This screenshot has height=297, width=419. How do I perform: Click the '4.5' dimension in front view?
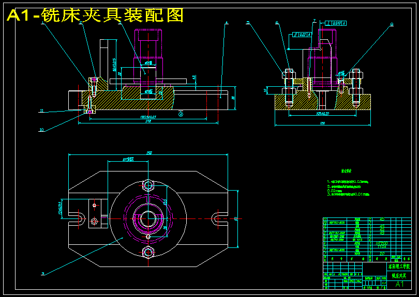point(194,77)
